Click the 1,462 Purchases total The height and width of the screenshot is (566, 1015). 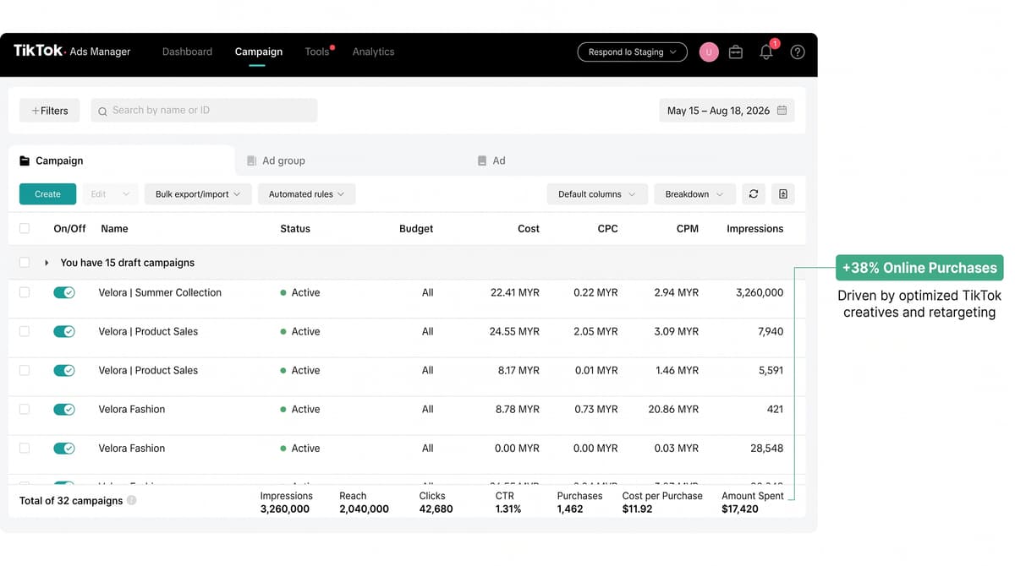[570, 509]
